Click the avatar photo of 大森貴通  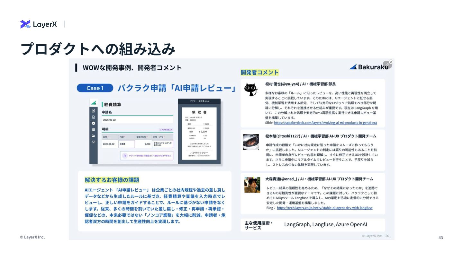point(252,185)
